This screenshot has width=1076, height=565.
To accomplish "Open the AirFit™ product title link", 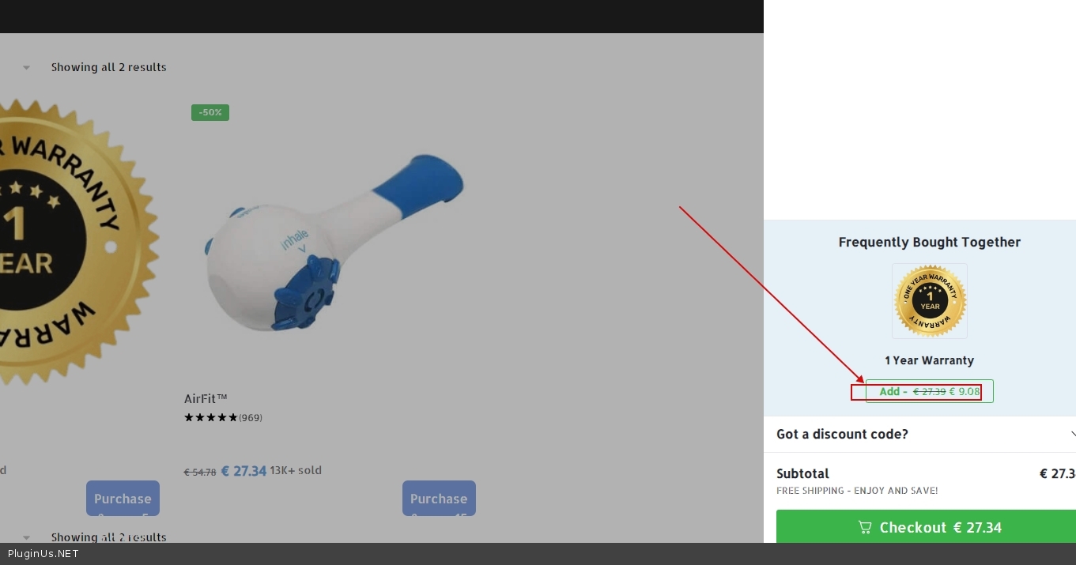I will click(206, 399).
